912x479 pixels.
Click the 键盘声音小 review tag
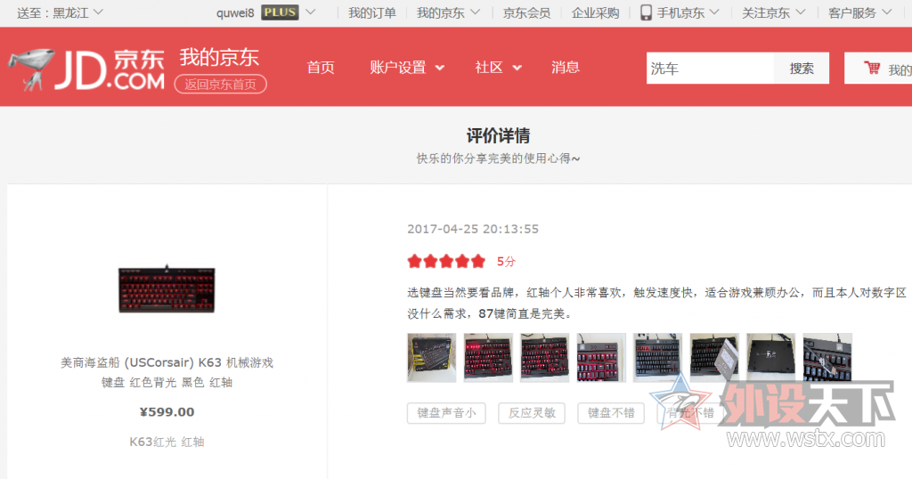click(x=446, y=413)
